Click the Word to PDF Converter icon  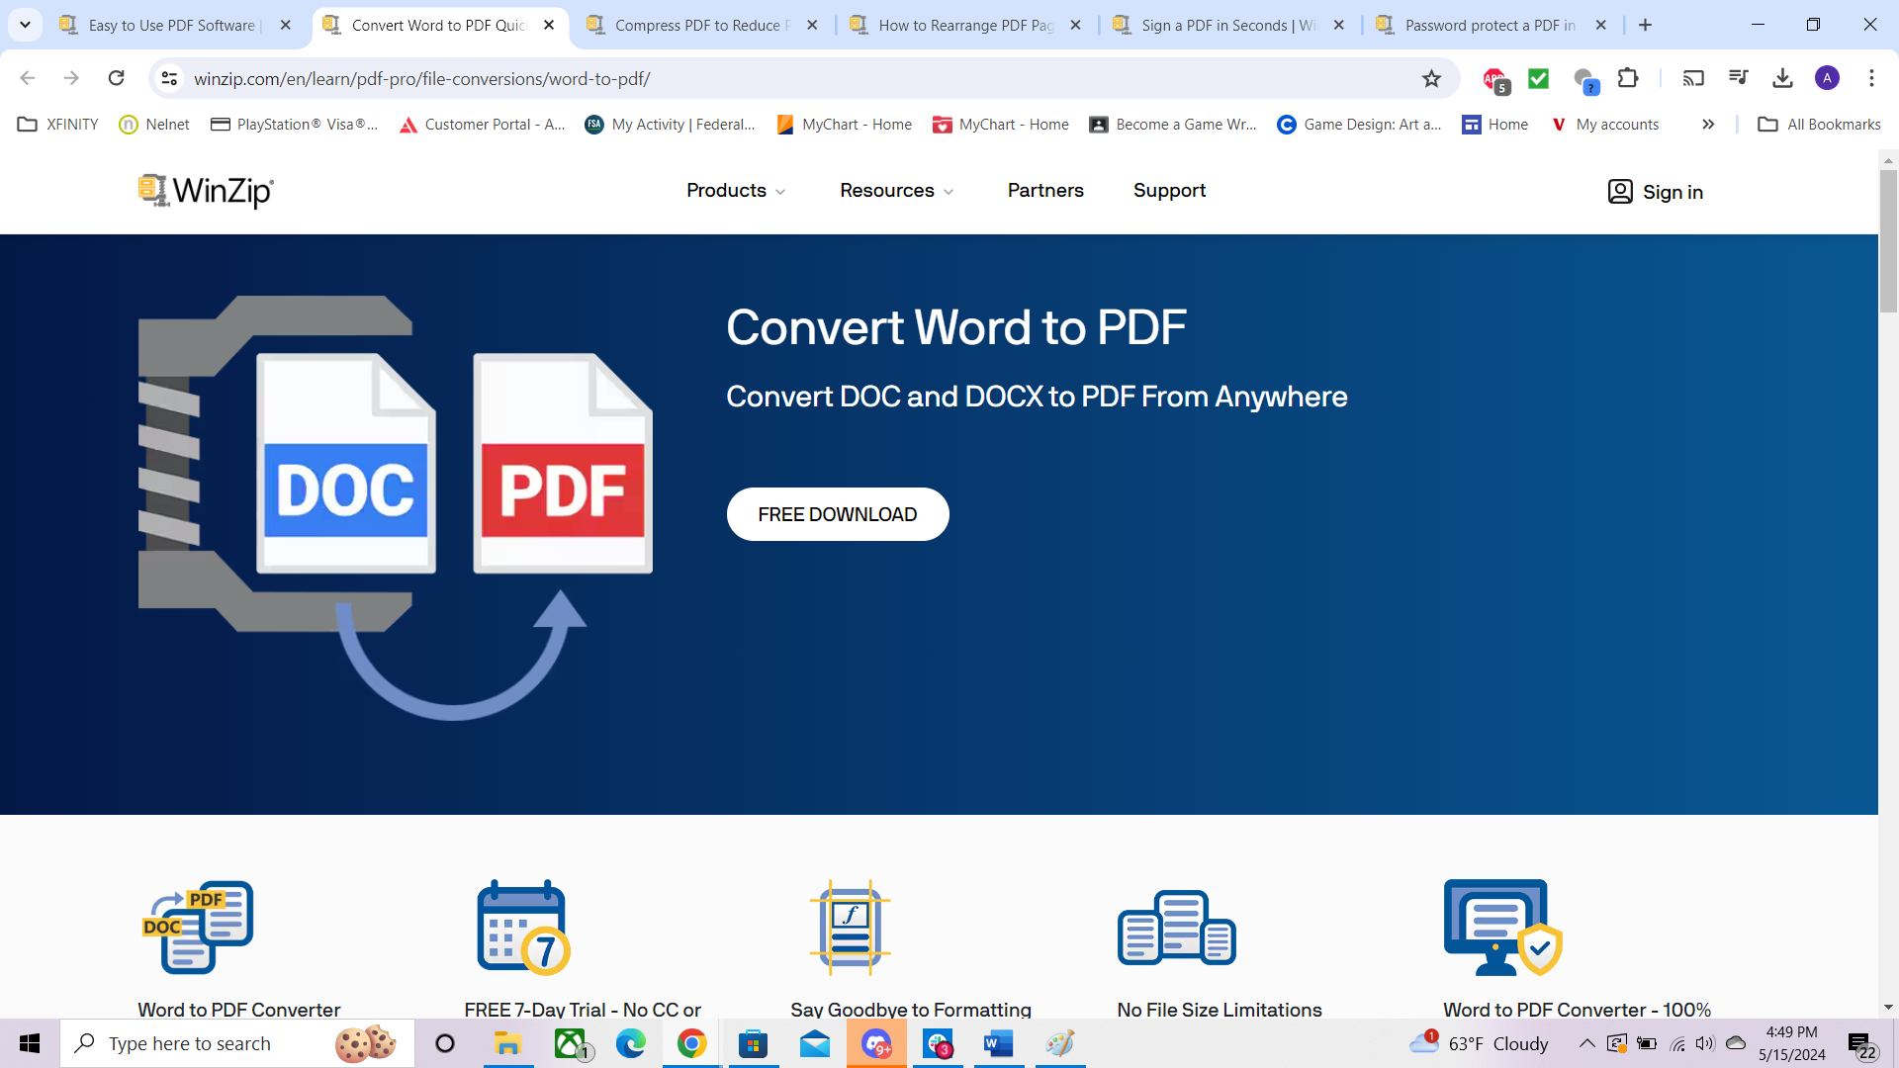[198, 928]
